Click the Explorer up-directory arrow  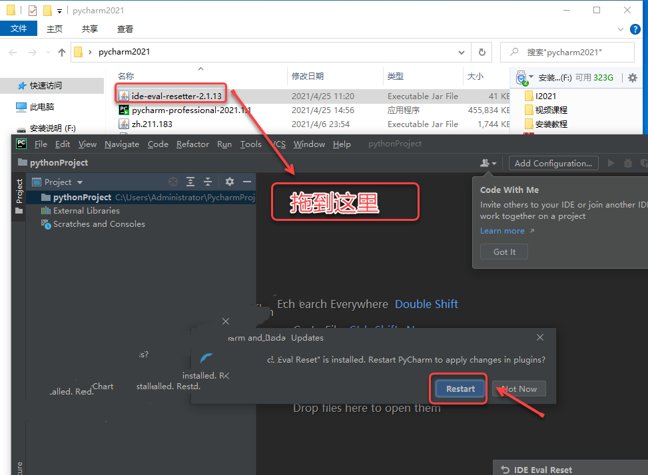coord(62,53)
